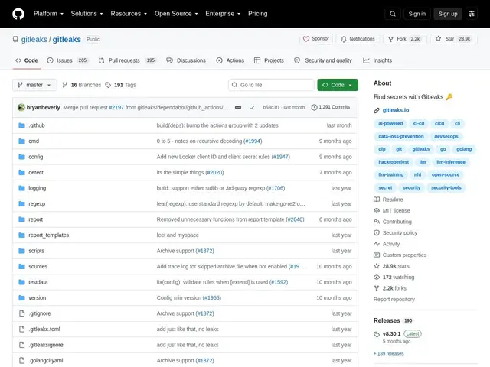
Task: Click the Sign up button
Action: click(x=448, y=14)
